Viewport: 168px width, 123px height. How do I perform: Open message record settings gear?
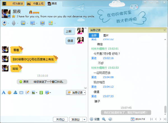pos(92,119)
